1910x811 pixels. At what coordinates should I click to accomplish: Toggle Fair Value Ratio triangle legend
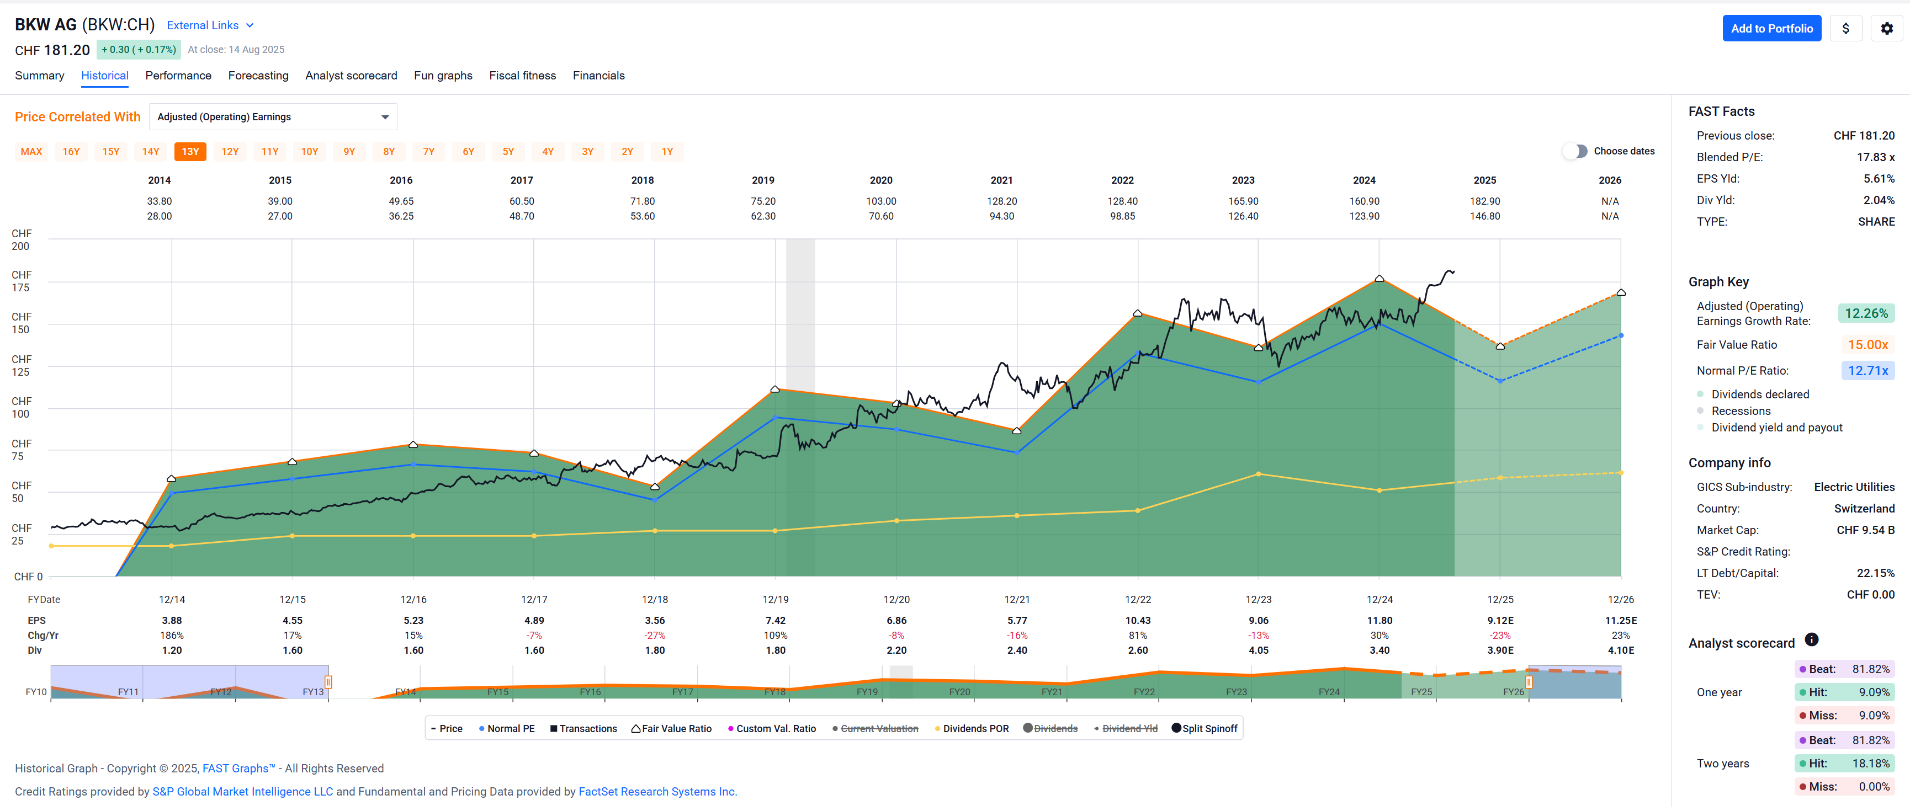coord(671,729)
